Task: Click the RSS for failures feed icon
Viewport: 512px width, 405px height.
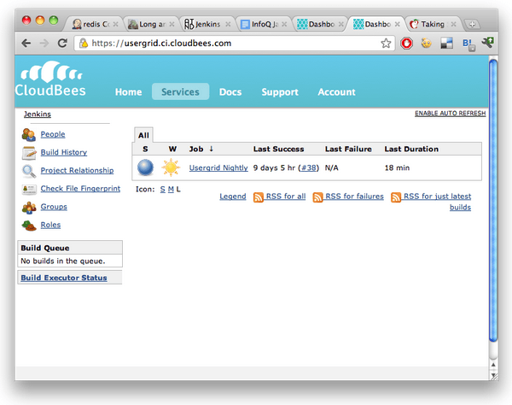Action: pyautogui.click(x=317, y=197)
